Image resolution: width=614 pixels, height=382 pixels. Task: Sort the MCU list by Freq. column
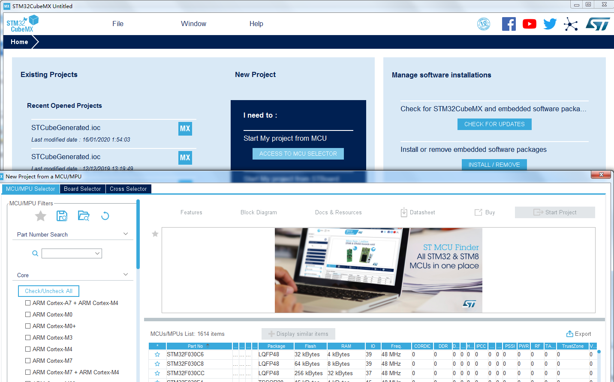(x=396, y=346)
